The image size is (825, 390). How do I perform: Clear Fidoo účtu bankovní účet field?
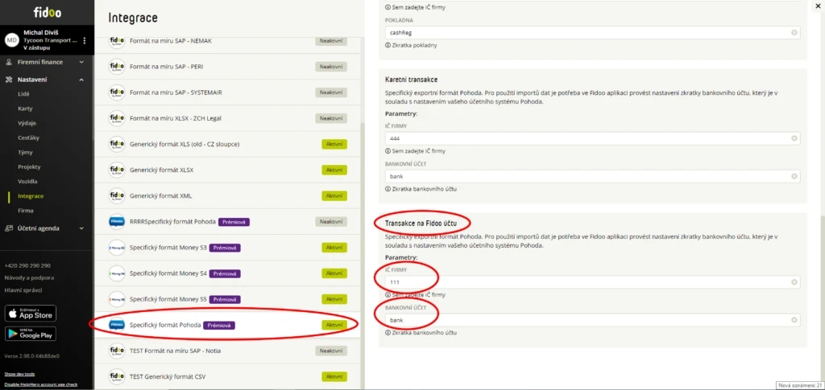pos(794,320)
